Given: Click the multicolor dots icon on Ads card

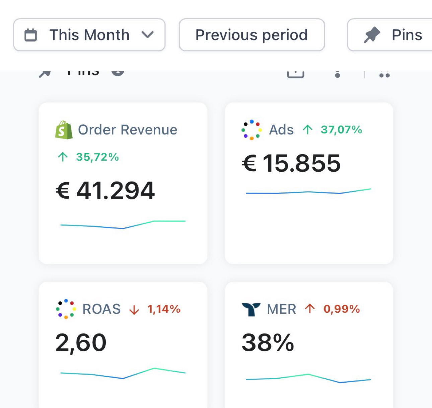Looking at the screenshot, I should click(251, 130).
